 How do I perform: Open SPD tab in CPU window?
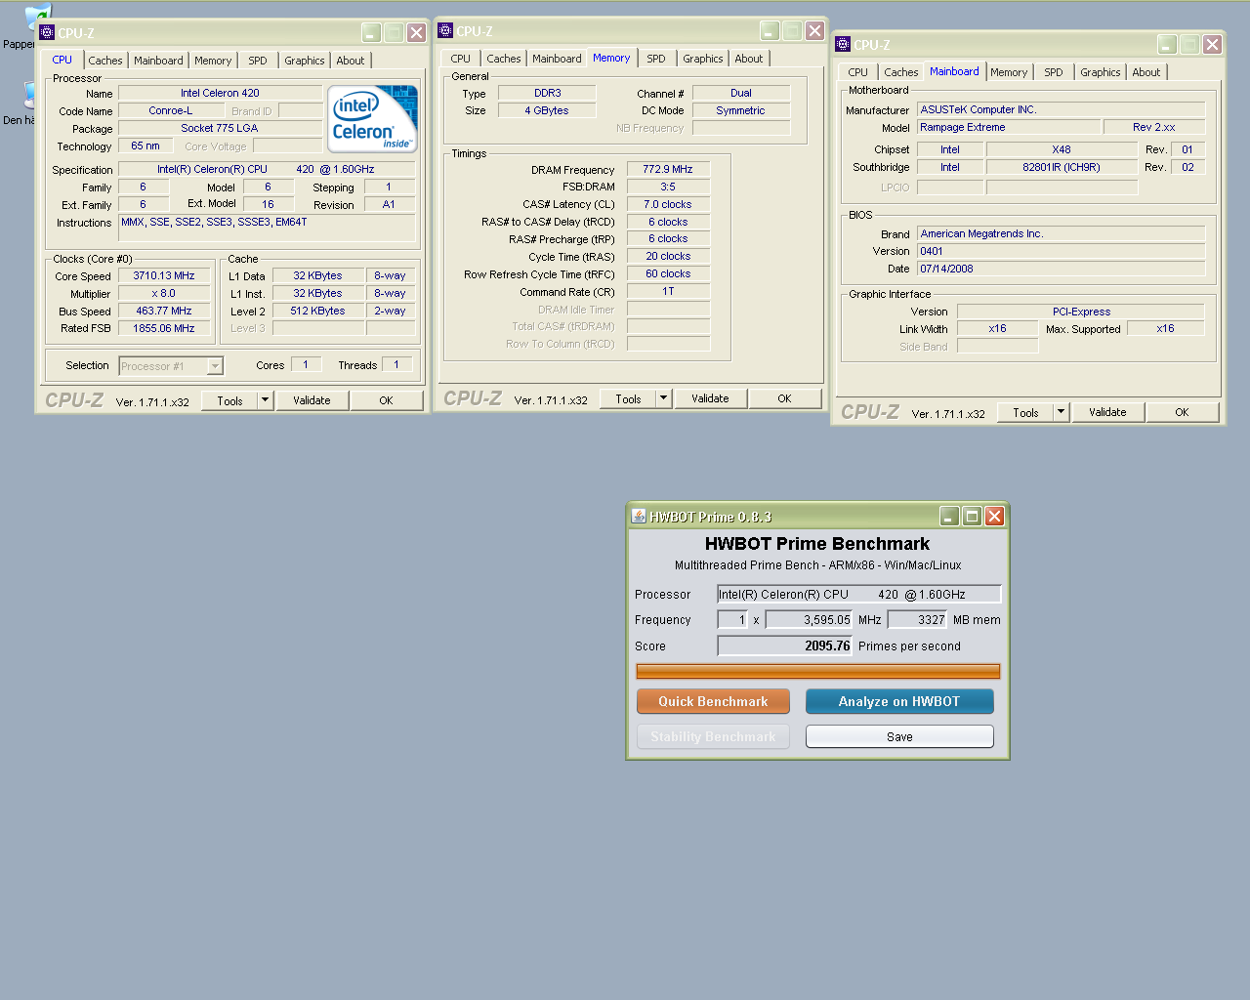point(258,61)
